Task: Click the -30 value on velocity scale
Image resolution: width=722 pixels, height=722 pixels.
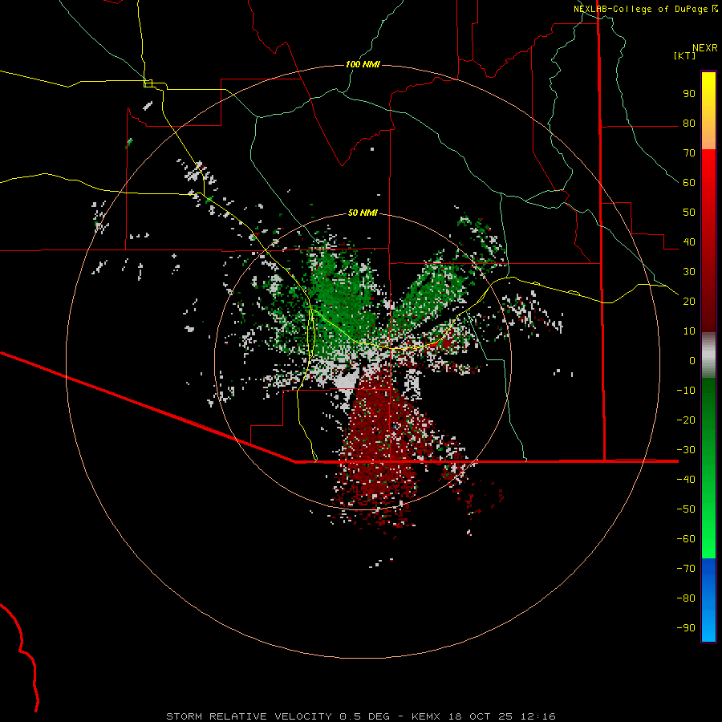Action: (686, 450)
